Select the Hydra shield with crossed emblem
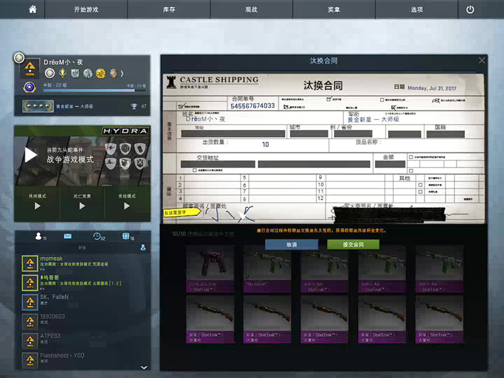The width and height of the screenshot is (504, 378). [140, 163]
